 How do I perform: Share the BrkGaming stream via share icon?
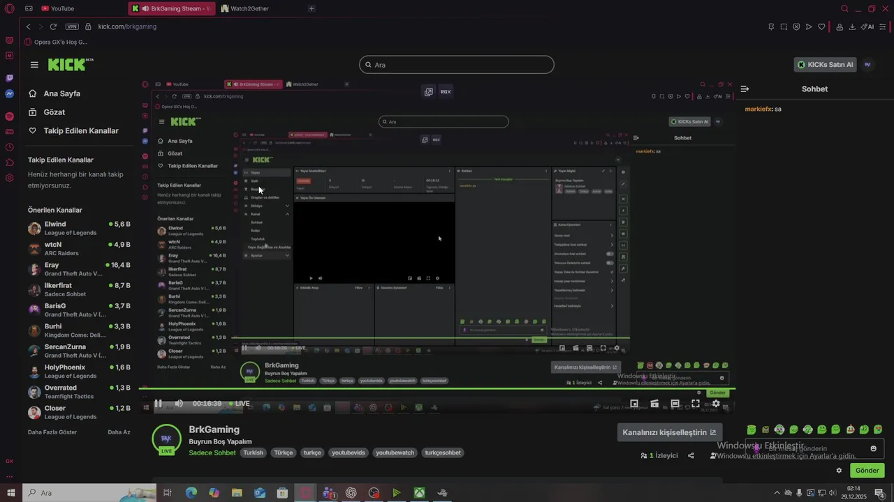(x=691, y=455)
